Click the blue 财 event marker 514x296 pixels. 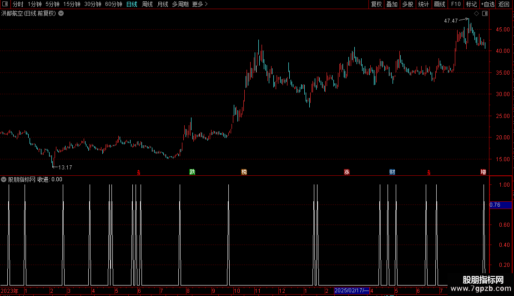[x=392, y=172]
